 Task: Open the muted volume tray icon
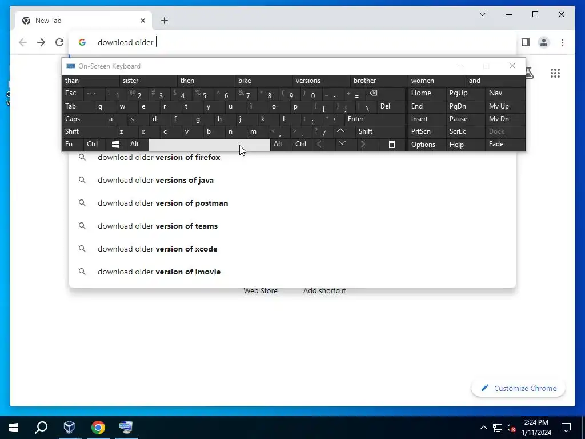(x=511, y=428)
